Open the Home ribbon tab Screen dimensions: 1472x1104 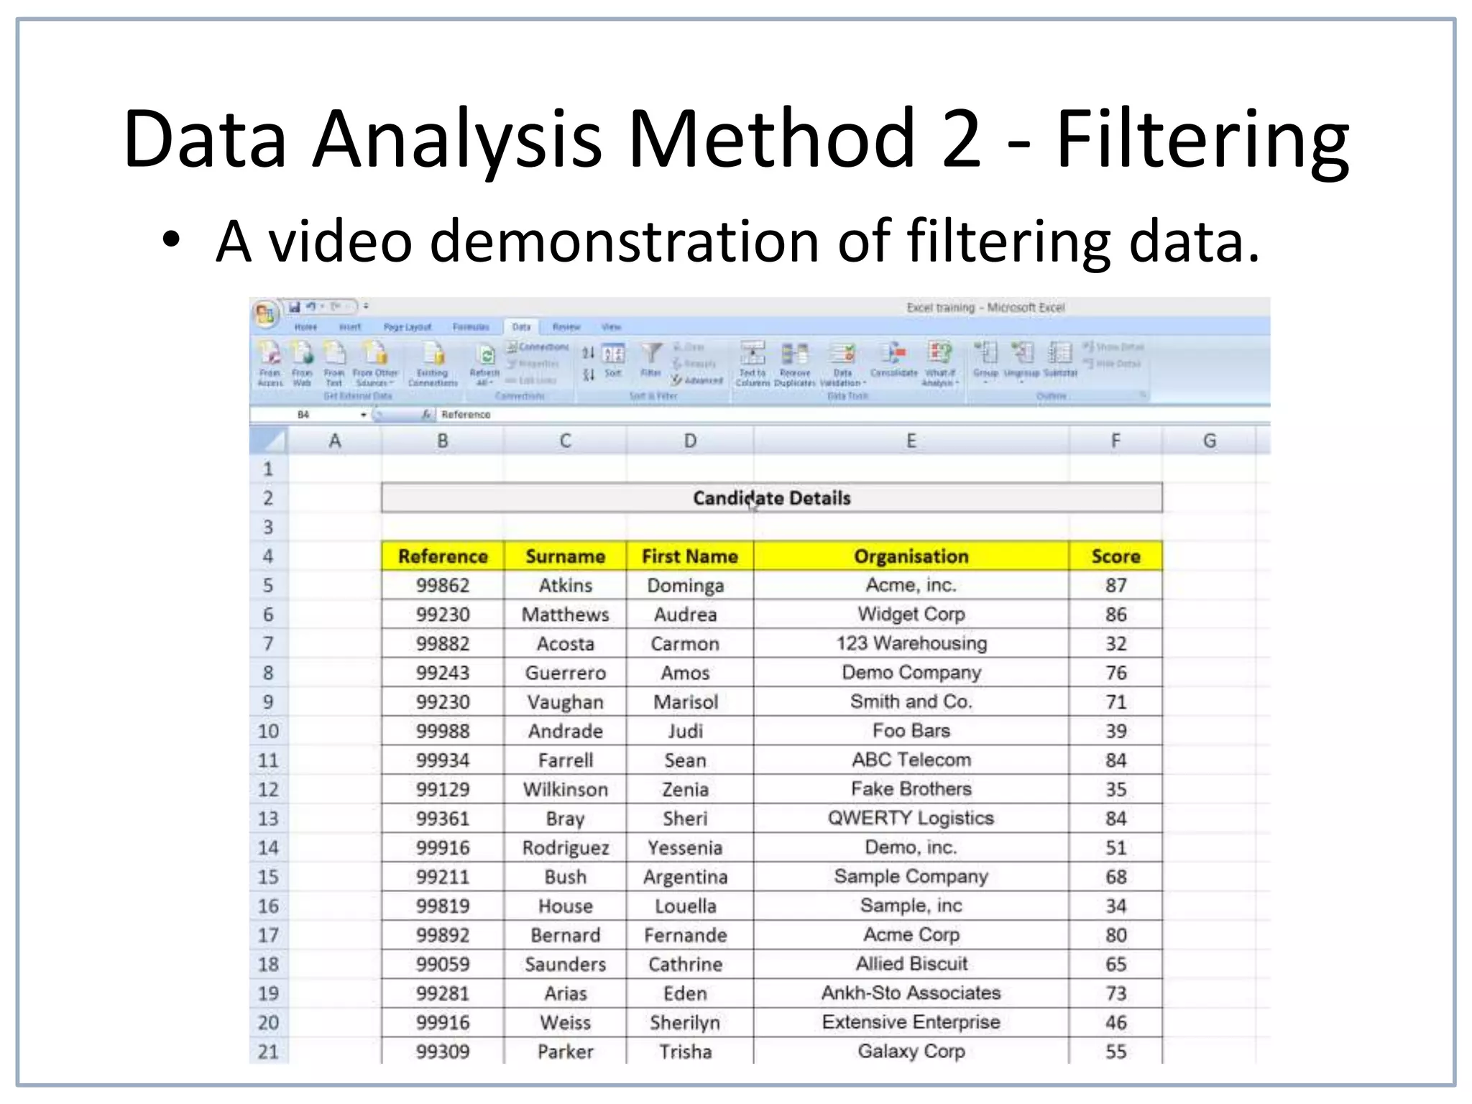pos(305,327)
